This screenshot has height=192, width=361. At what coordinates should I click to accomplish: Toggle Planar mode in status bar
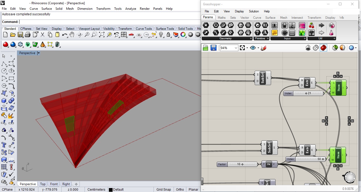coord(193,189)
